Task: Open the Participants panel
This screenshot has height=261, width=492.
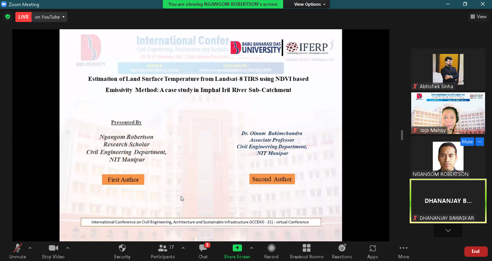Action: click(163, 251)
